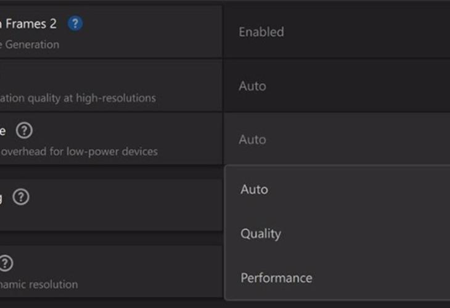Click the "Enabled" value text

tap(261, 32)
